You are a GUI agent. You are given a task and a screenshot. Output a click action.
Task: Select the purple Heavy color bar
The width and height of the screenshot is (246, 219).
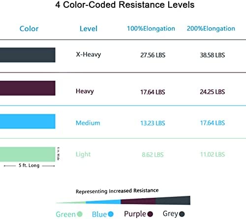[x=28, y=88]
